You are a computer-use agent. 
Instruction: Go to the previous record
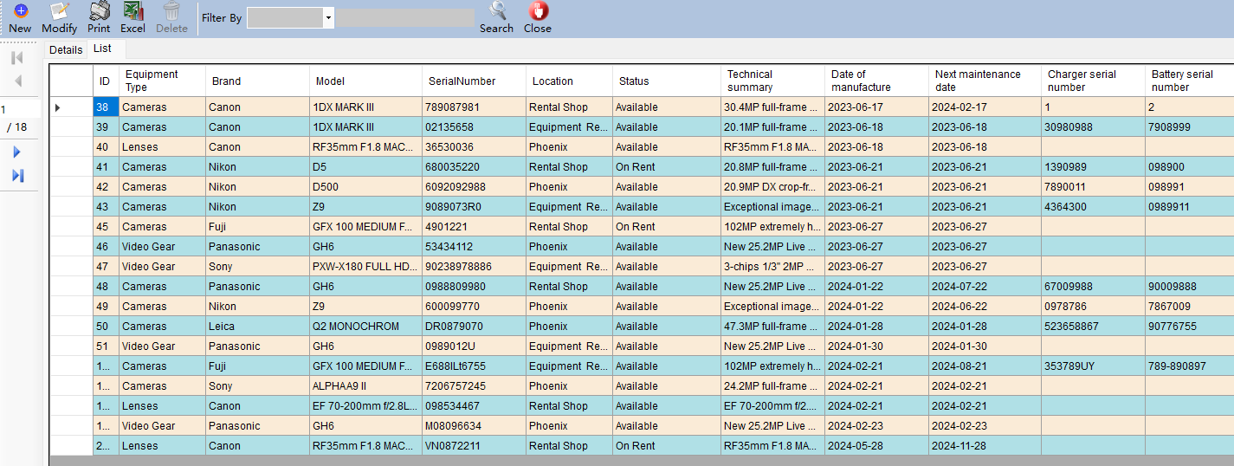[16, 81]
